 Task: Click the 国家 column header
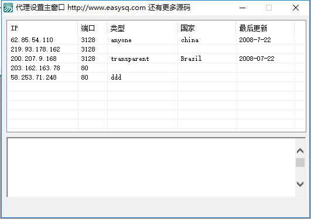click(x=207, y=28)
